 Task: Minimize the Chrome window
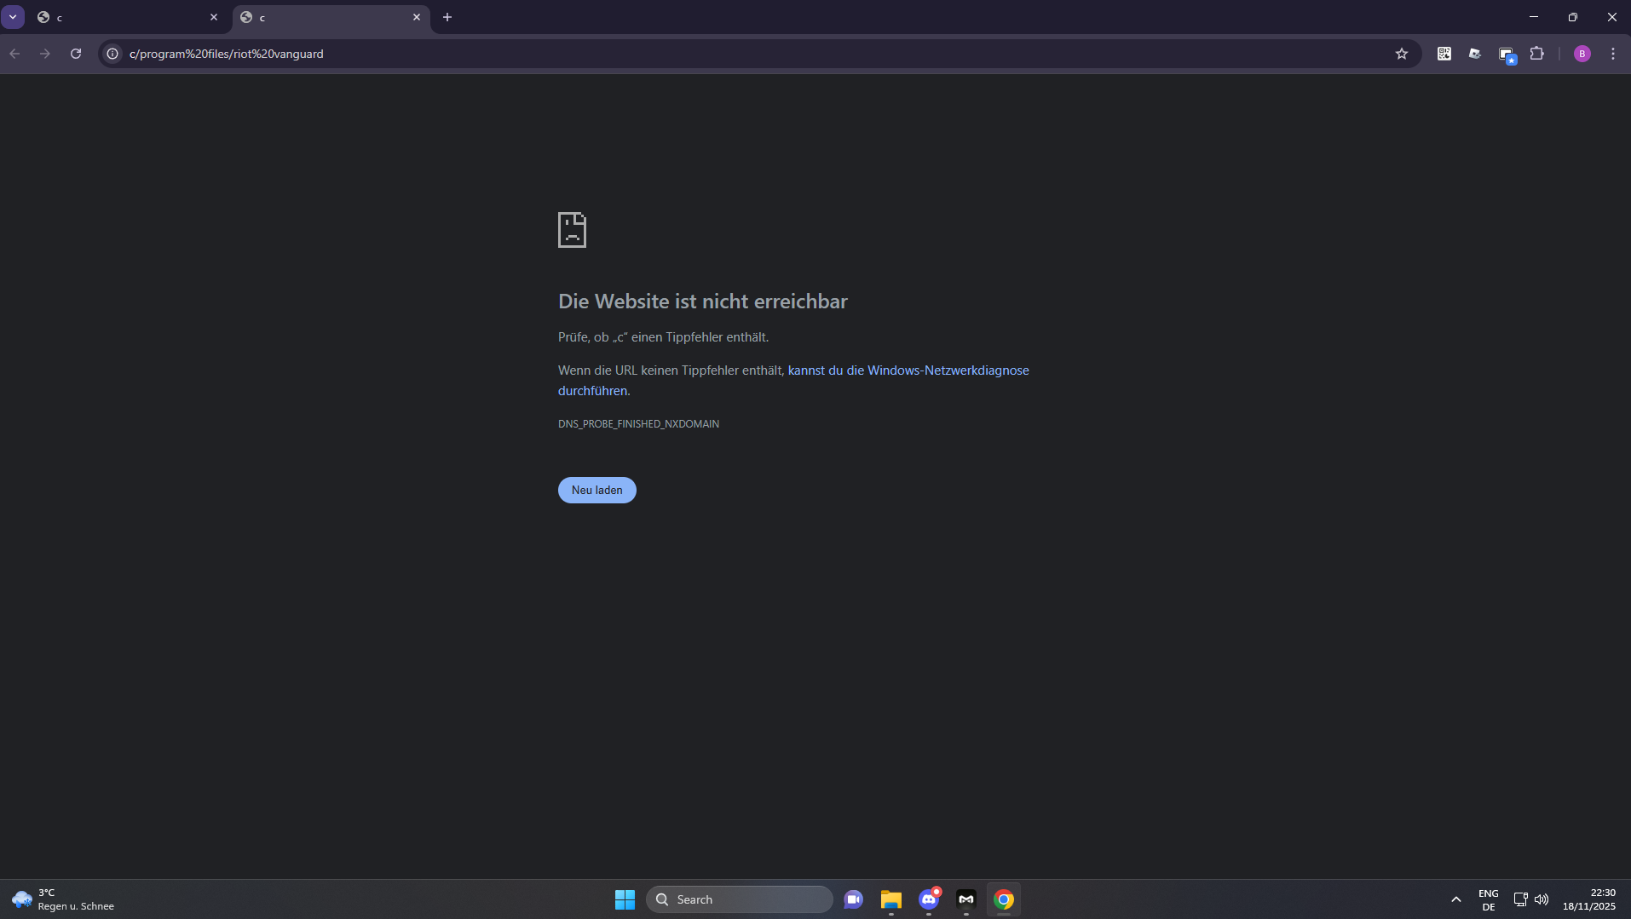pos(1534,17)
